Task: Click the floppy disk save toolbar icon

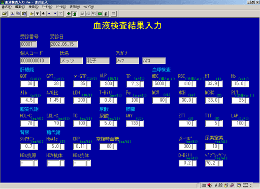Action: pyautogui.click(x=82, y=14)
